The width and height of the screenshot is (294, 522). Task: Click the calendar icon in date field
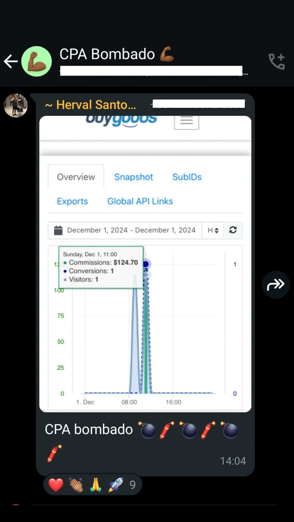[x=58, y=230]
